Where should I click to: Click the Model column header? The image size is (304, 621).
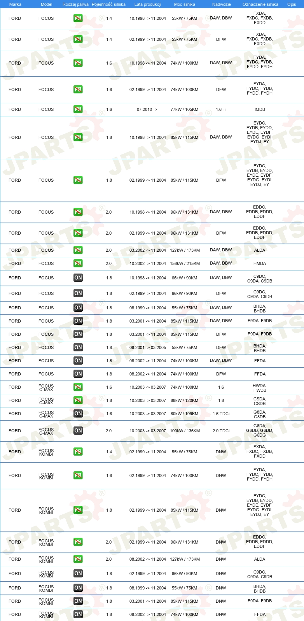pos(47,4)
